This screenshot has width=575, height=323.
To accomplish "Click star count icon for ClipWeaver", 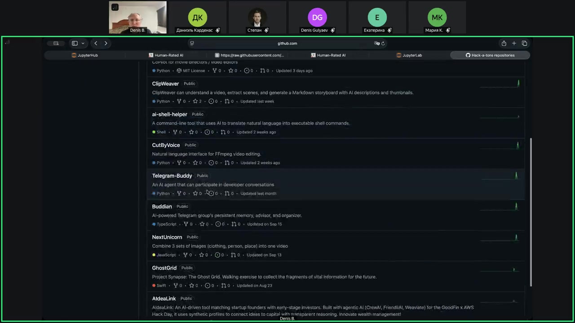I will (195, 101).
